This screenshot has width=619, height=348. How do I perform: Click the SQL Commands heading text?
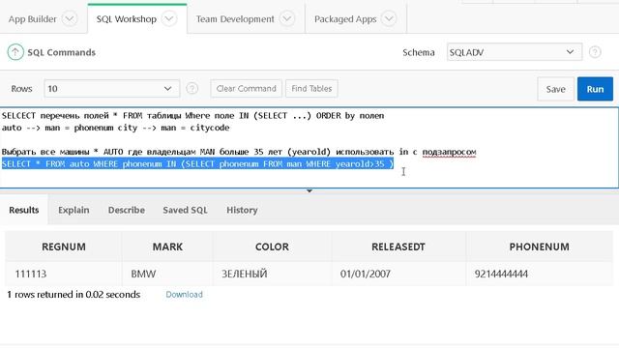click(x=62, y=52)
